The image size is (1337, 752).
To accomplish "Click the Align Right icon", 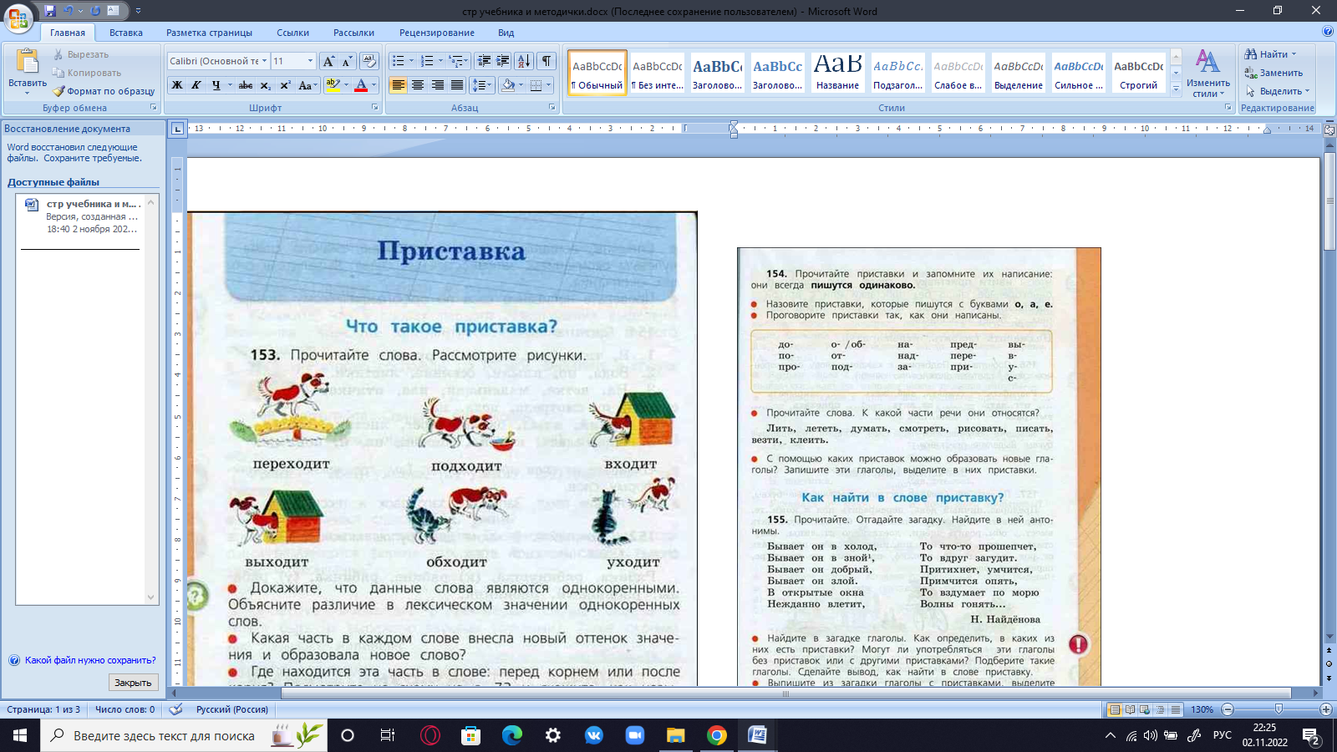I will point(437,85).
